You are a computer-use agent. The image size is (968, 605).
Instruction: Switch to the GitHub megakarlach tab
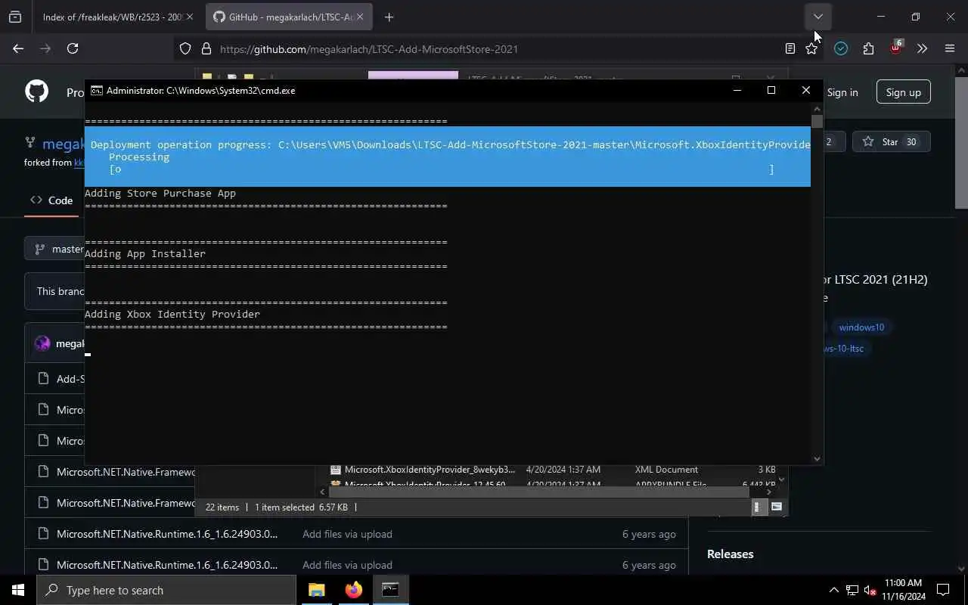[x=290, y=17]
